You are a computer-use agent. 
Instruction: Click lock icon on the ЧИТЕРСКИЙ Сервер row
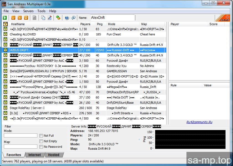coord(6,76)
